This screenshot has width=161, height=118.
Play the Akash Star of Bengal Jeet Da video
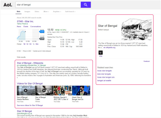81,90
